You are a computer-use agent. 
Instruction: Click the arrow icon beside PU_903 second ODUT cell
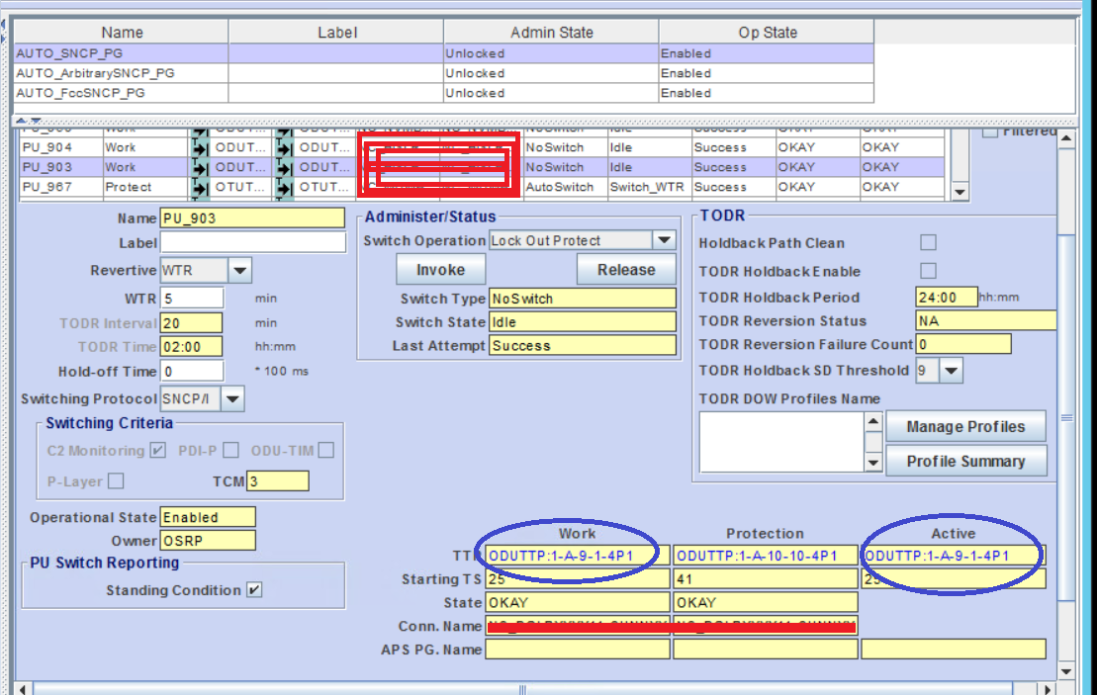pos(284,167)
